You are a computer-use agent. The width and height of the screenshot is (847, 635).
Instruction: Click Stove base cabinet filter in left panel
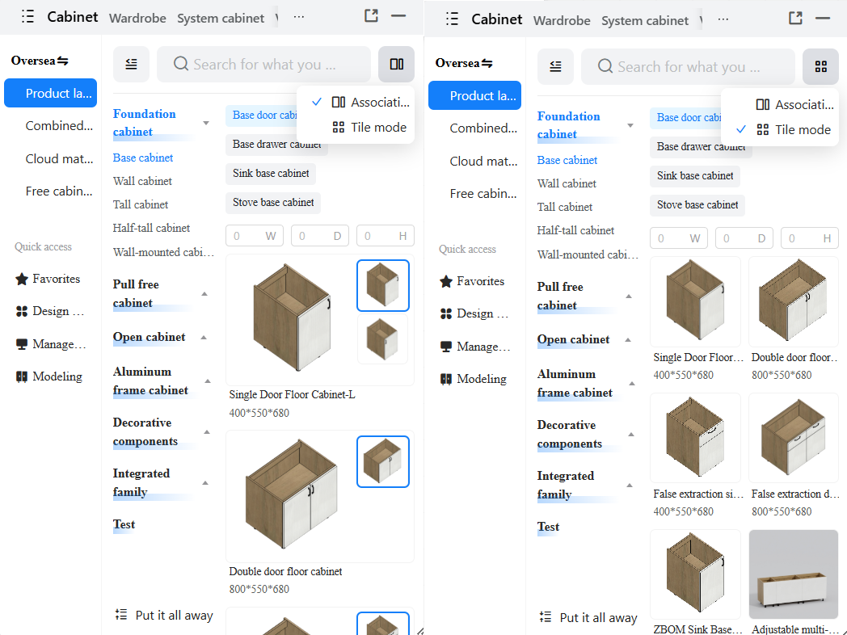coord(273,203)
